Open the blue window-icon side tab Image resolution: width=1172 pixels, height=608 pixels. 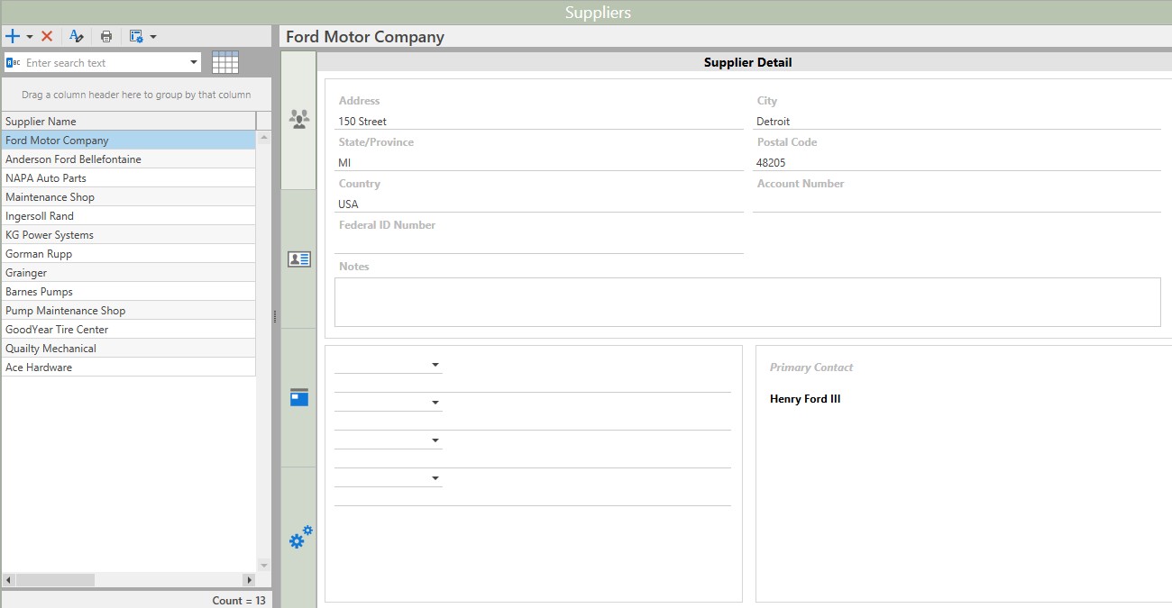pyautogui.click(x=299, y=397)
